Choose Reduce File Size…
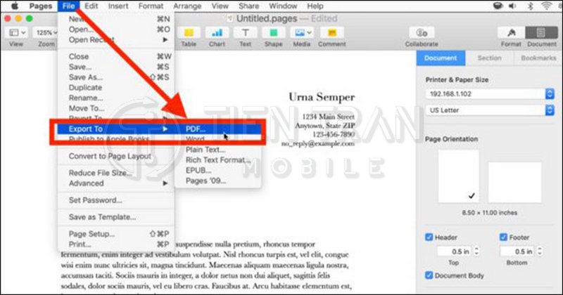The width and height of the screenshot is (563, 295). click(116, 173)
